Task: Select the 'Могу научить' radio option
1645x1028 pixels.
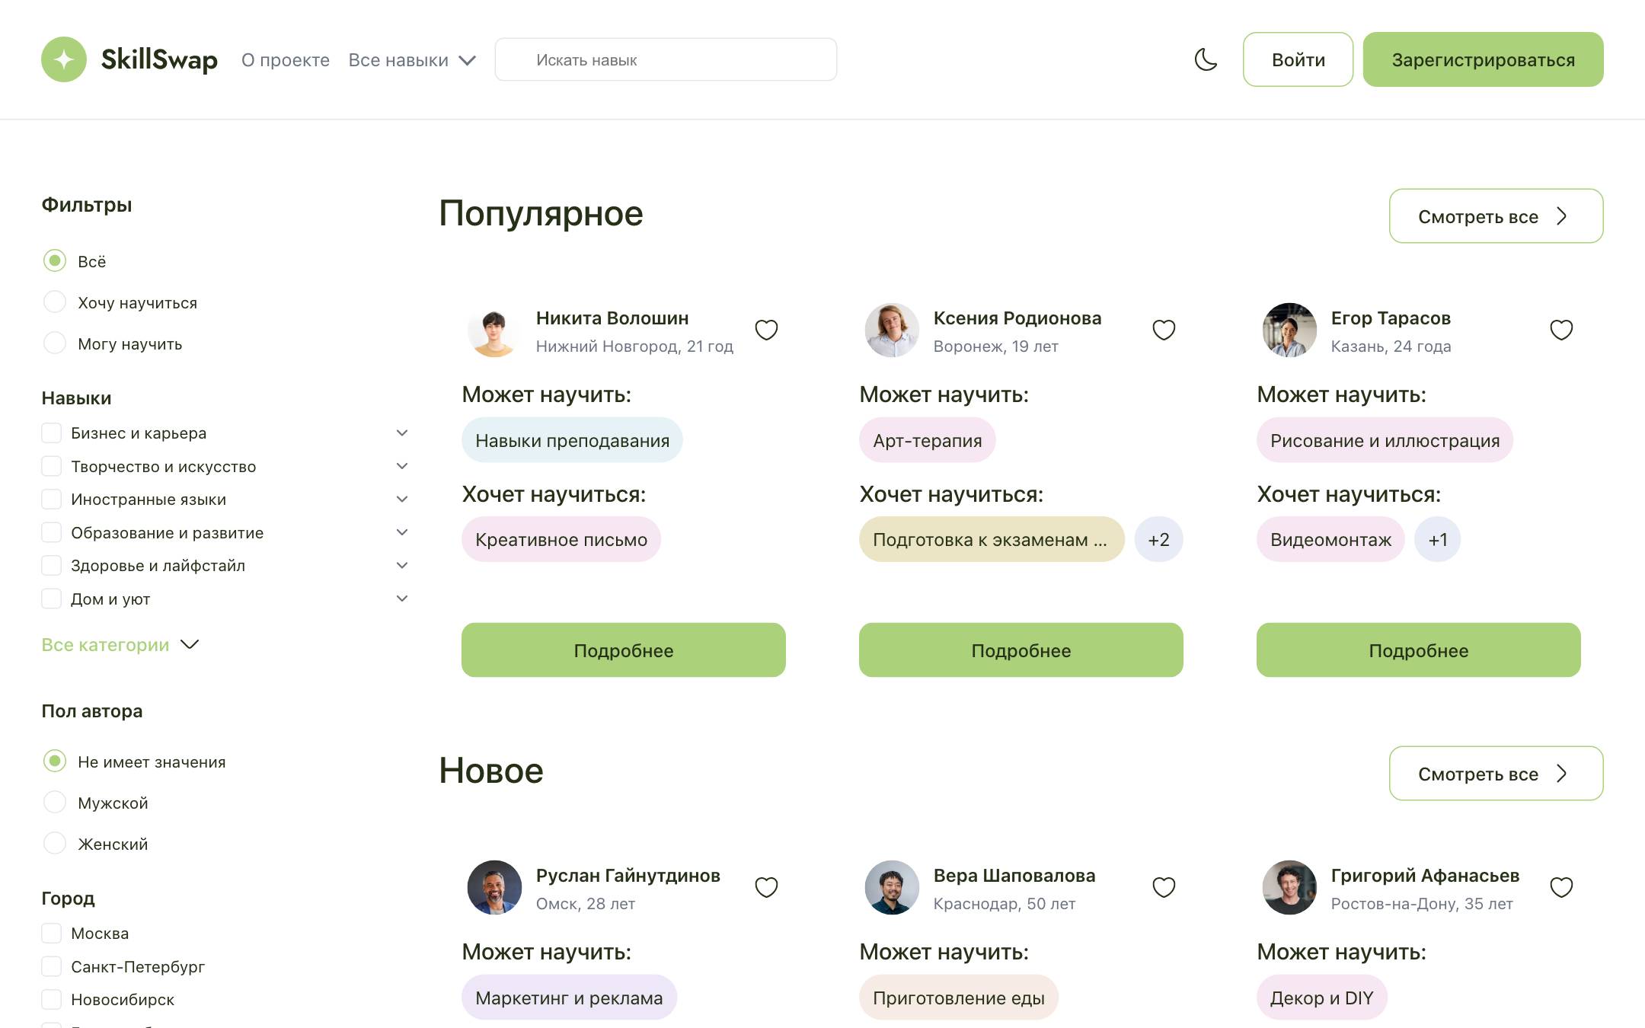Action: point(55,343)
